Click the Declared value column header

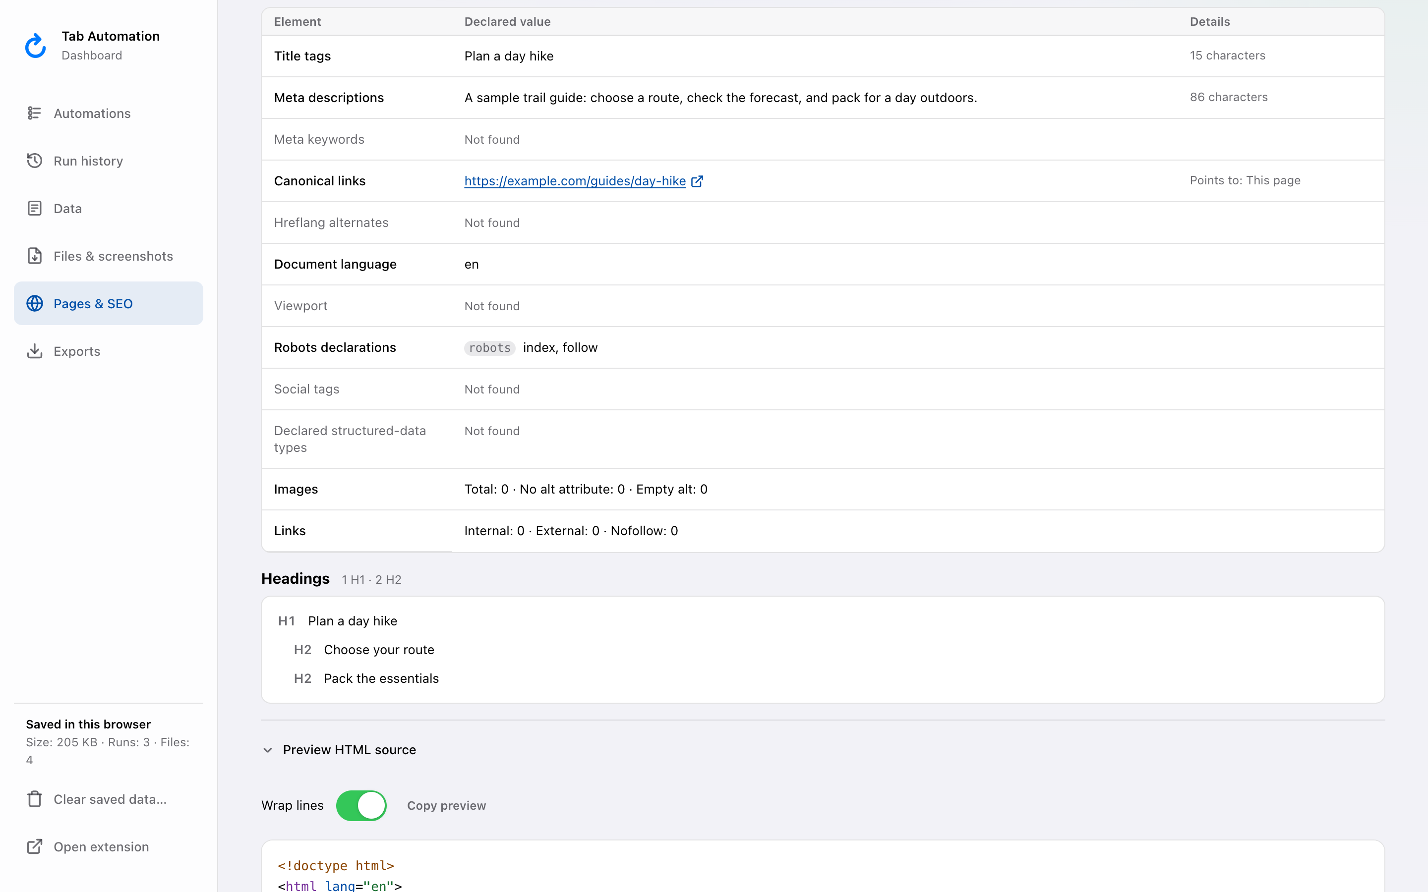tap(507, 22)
